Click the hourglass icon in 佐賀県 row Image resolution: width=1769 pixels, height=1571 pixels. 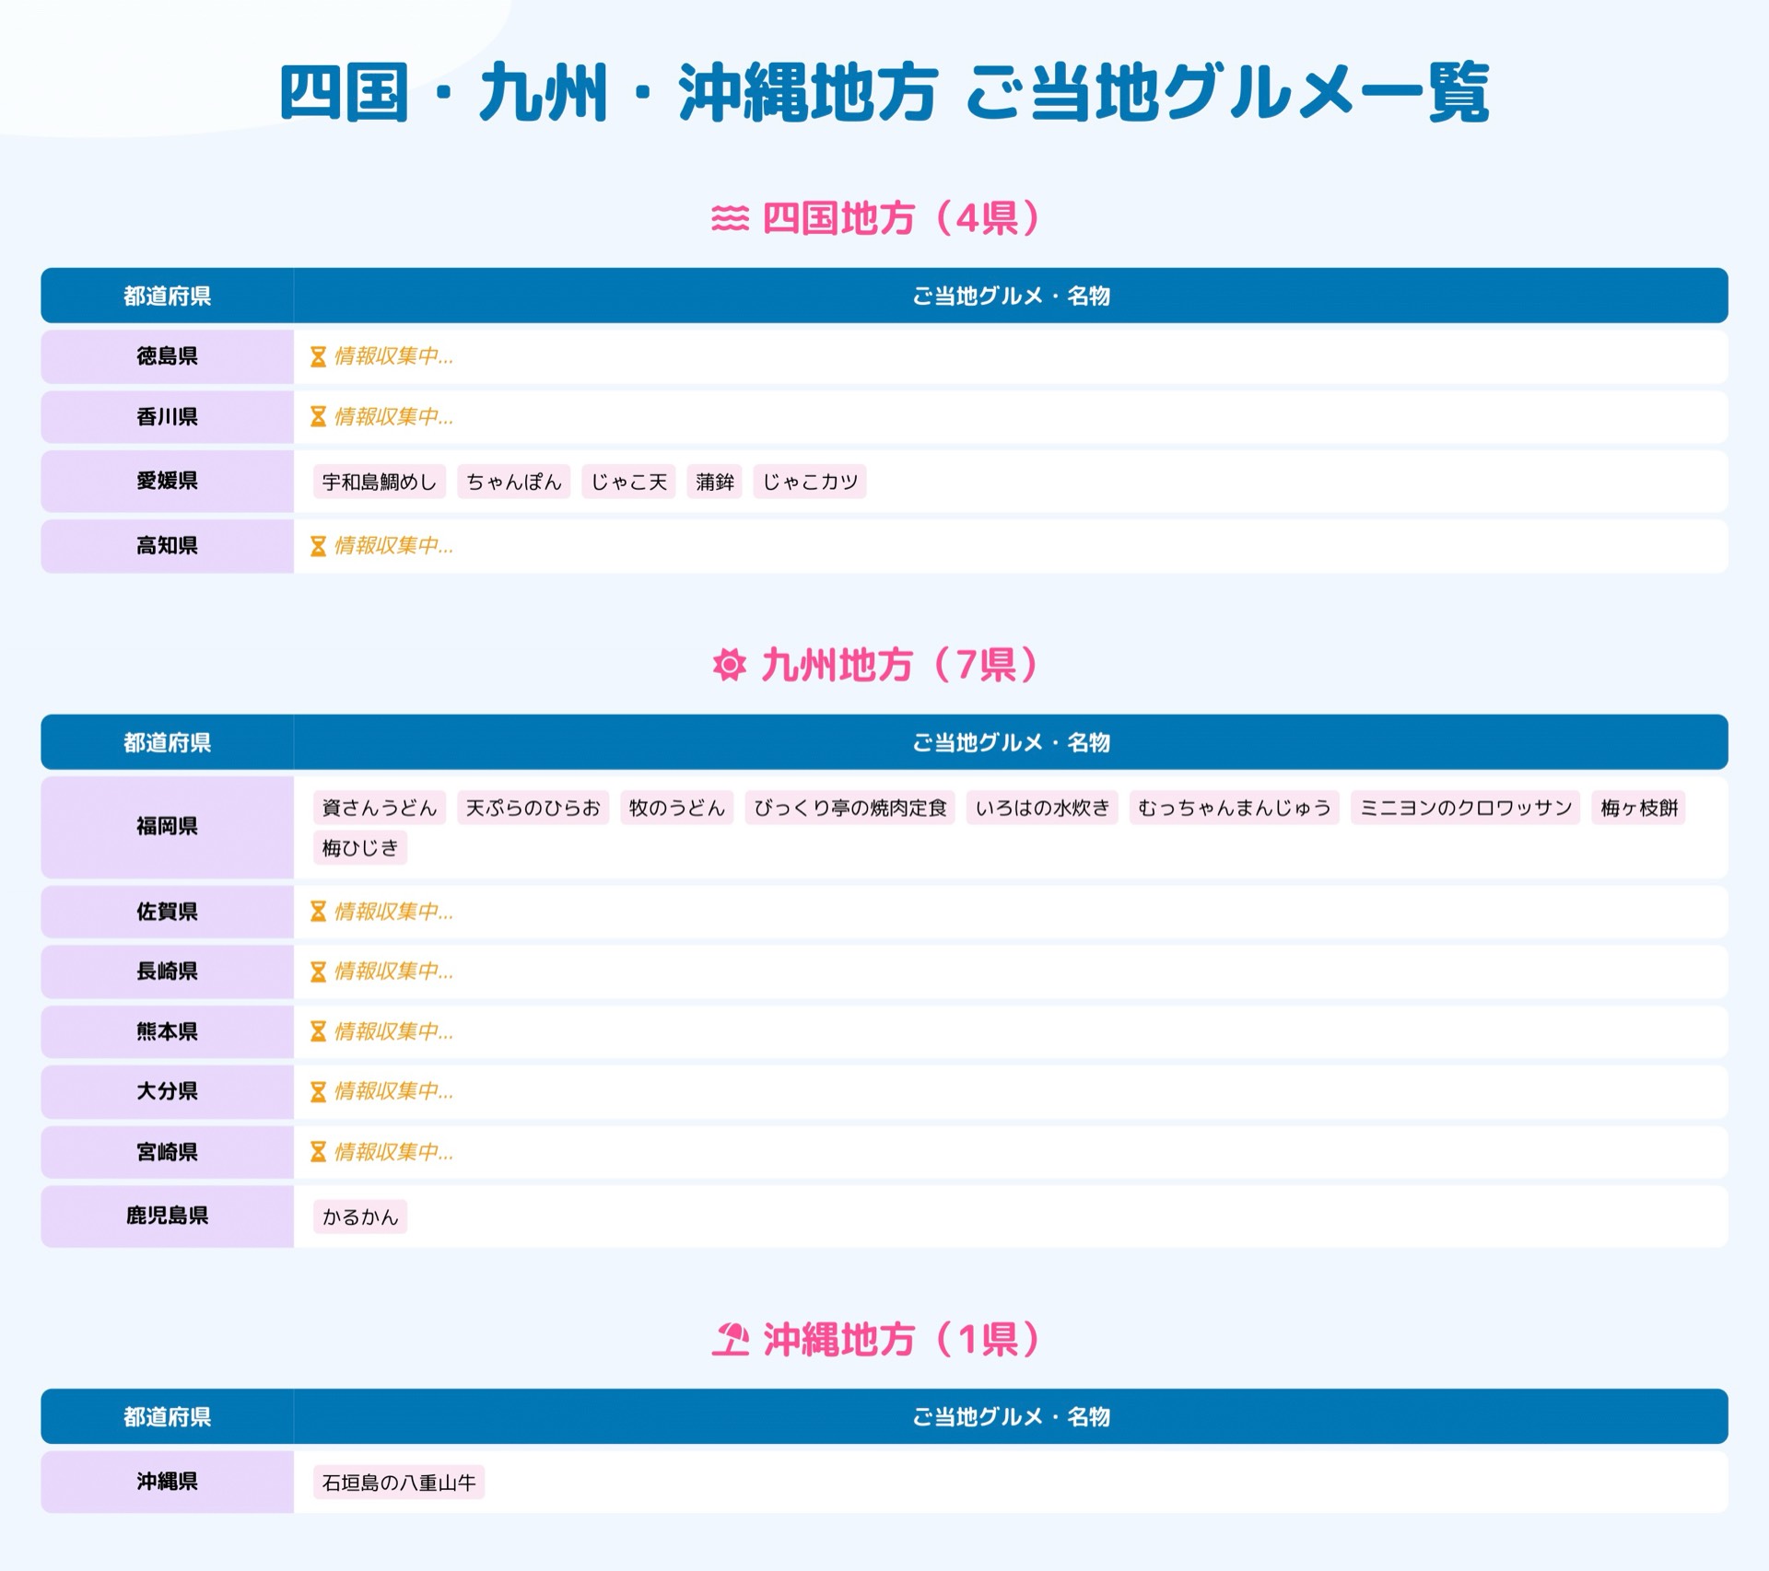(318, 912)
